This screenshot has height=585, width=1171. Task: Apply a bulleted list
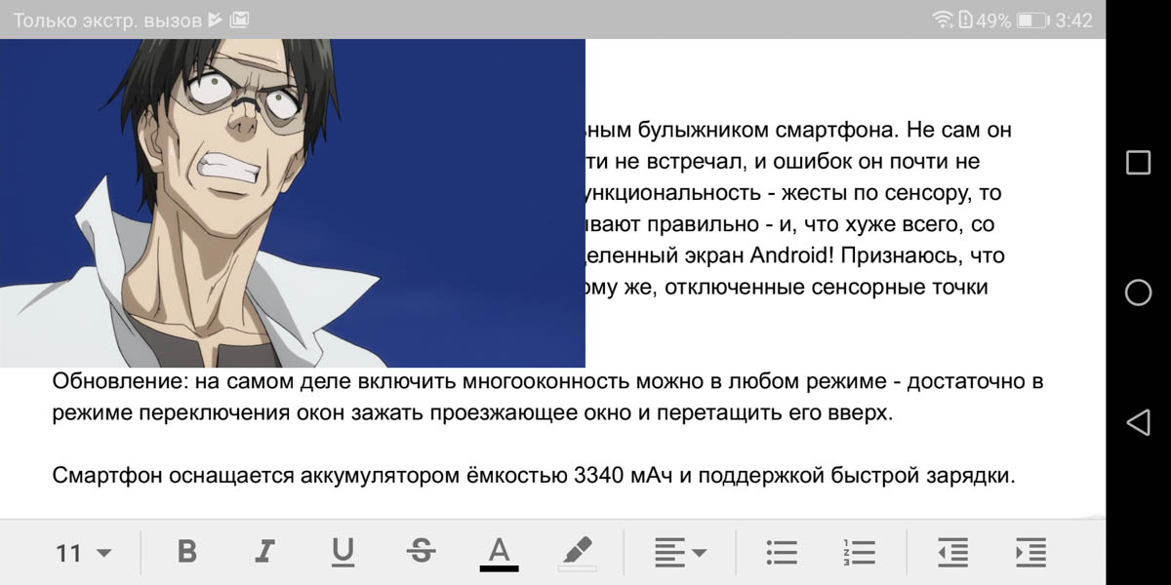point(782,553)
